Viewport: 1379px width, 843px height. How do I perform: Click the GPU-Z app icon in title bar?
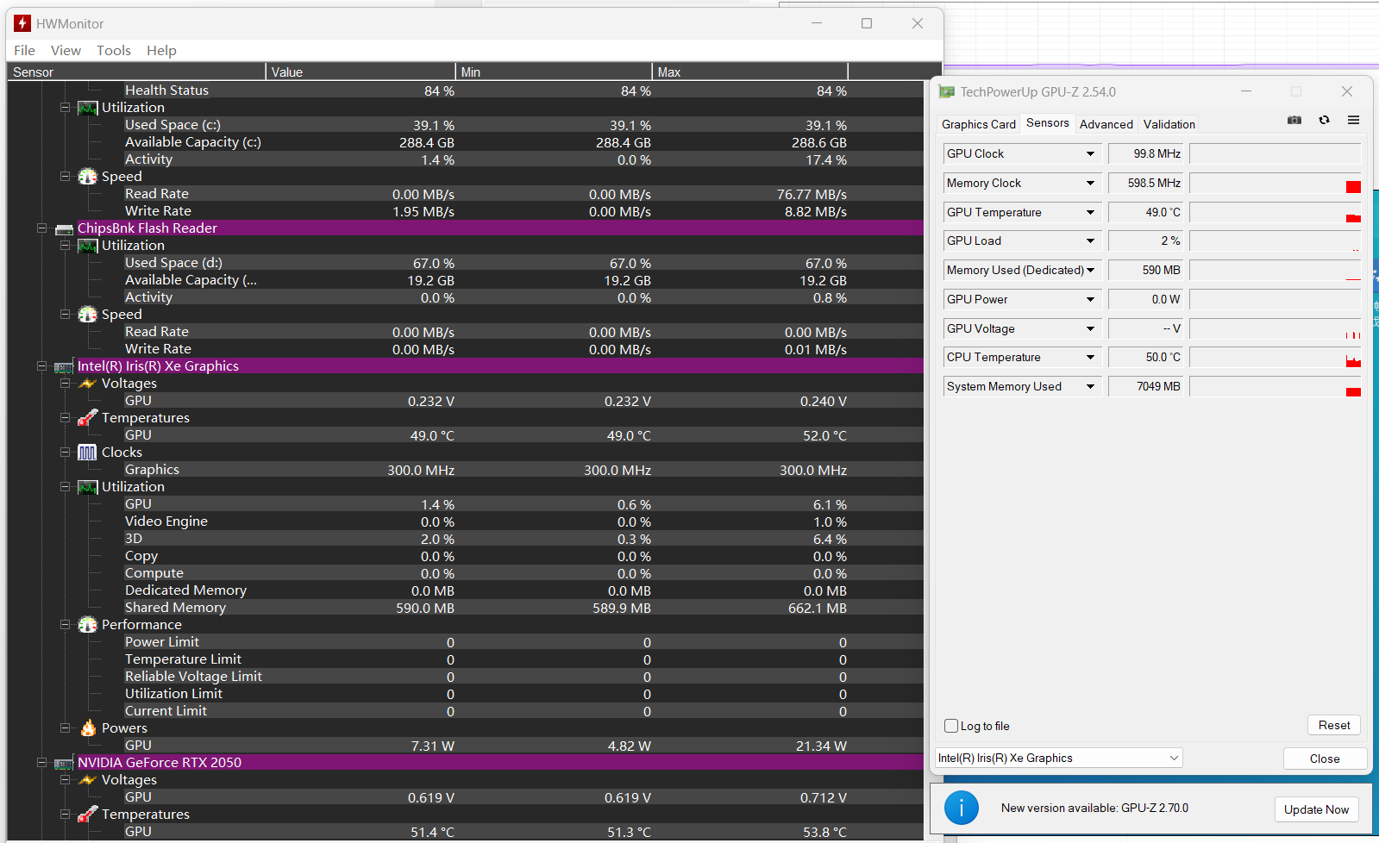947,91
